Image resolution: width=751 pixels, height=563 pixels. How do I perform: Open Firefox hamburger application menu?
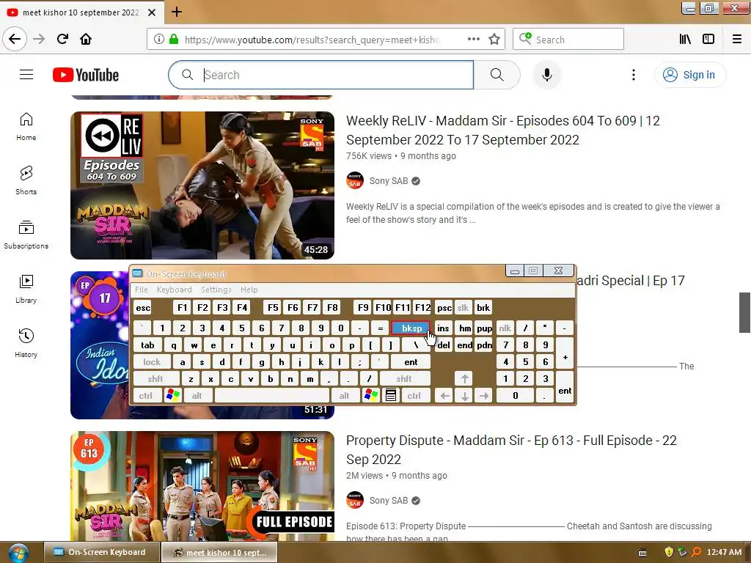(x=737, y=40)
